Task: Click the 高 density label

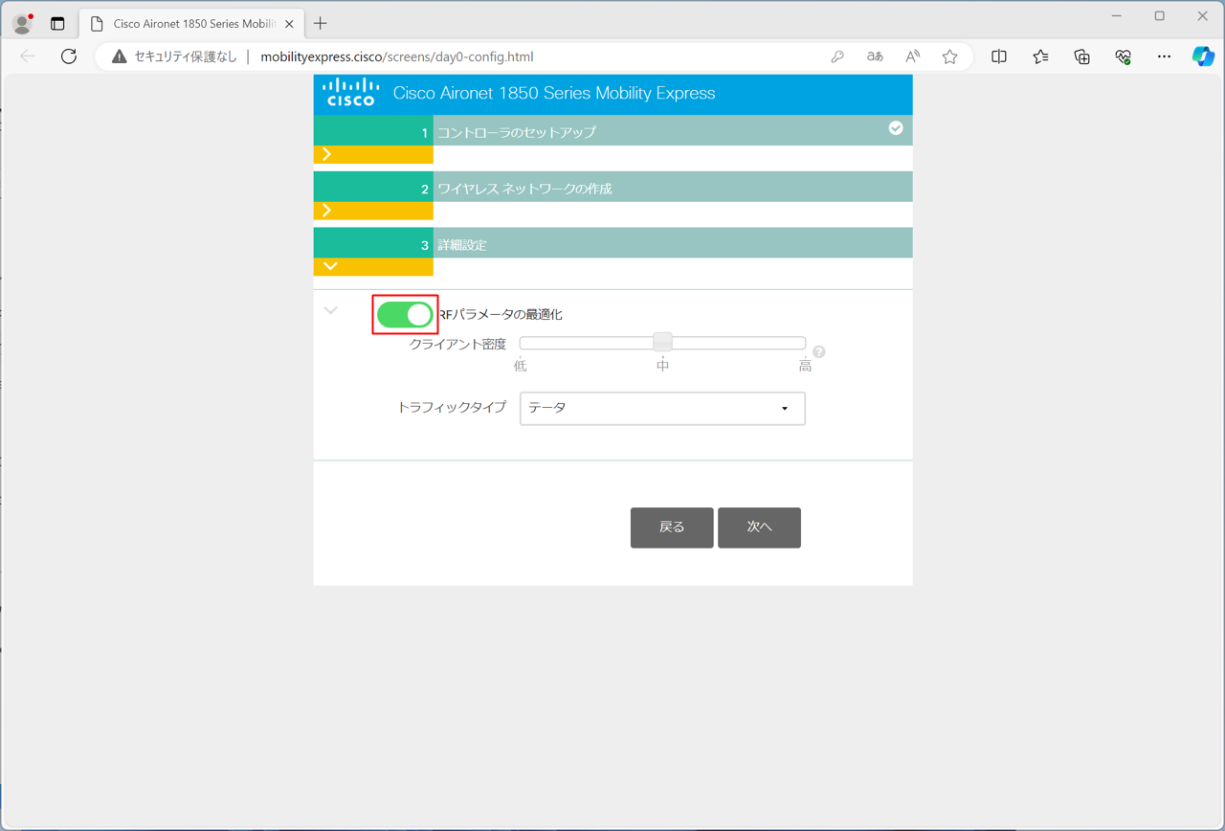Action: pos(805,366)
